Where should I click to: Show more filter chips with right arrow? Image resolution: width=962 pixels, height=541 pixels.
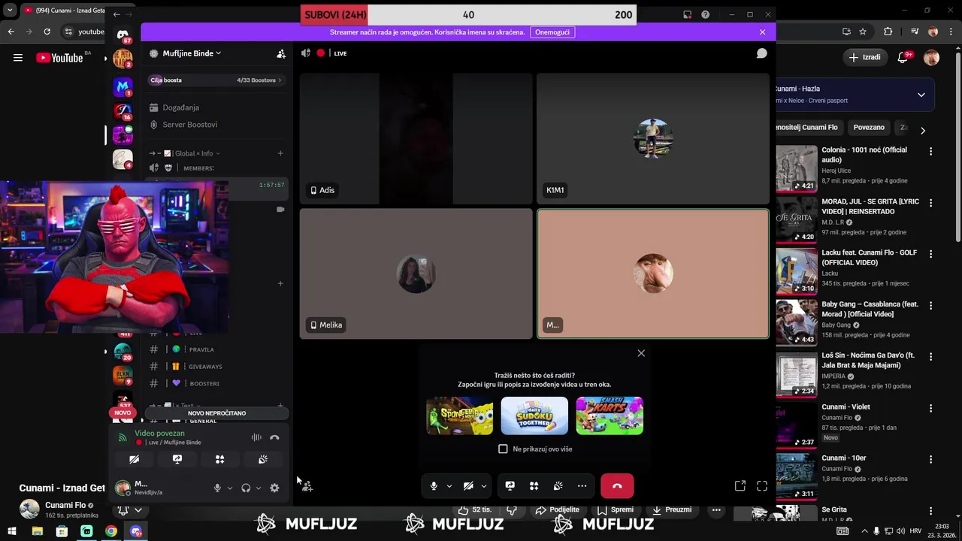click(923, 130)
